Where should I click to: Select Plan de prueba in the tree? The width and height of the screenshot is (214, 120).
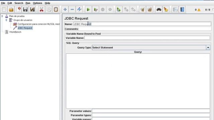coord(17,16)
